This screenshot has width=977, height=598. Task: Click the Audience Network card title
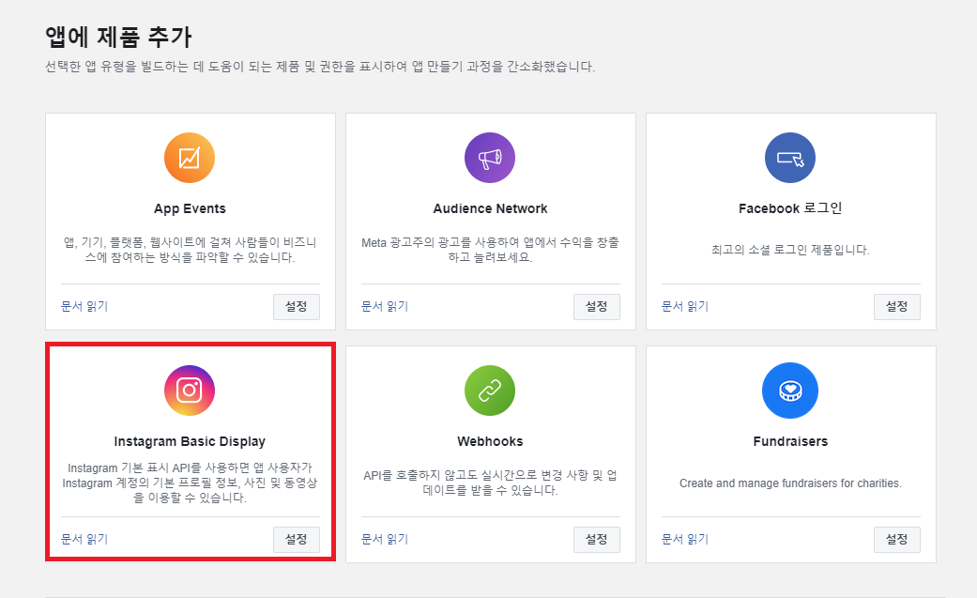(x=490, y=209)
